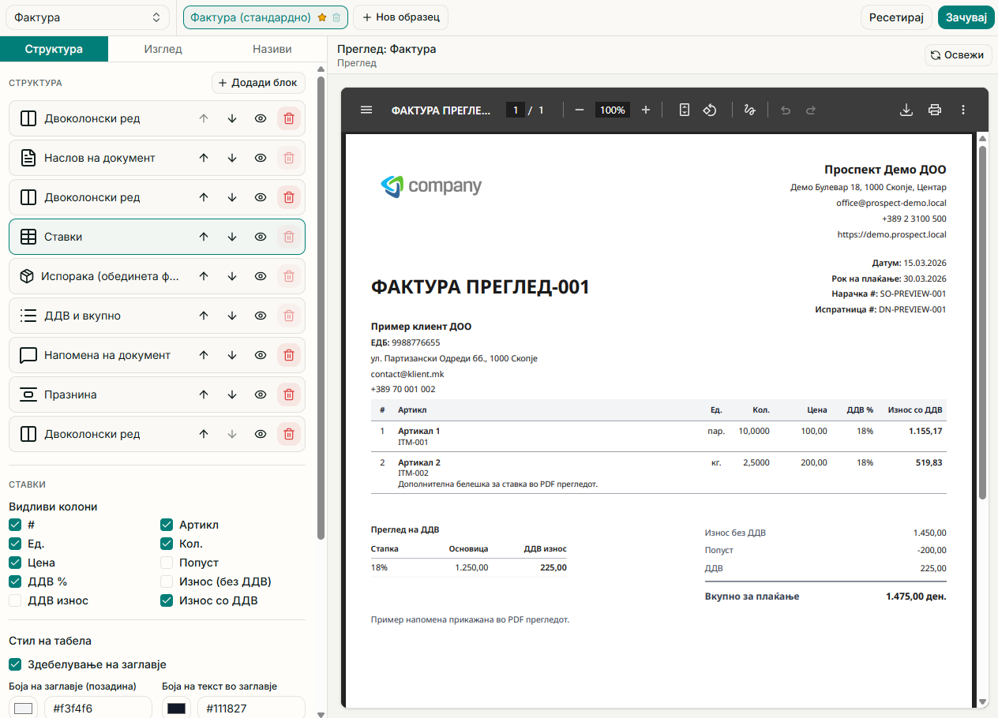The height and width of the screenshot is (718, 998).
Task: Open the Фактура document type dropdown
Action: [x=88, y=17]
